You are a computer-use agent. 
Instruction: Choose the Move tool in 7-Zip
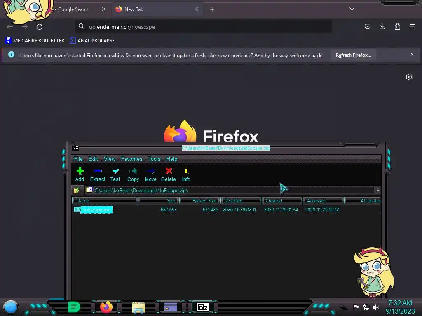tap(151, 174)
